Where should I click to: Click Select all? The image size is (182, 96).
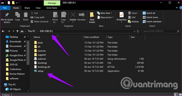point(149,13)
